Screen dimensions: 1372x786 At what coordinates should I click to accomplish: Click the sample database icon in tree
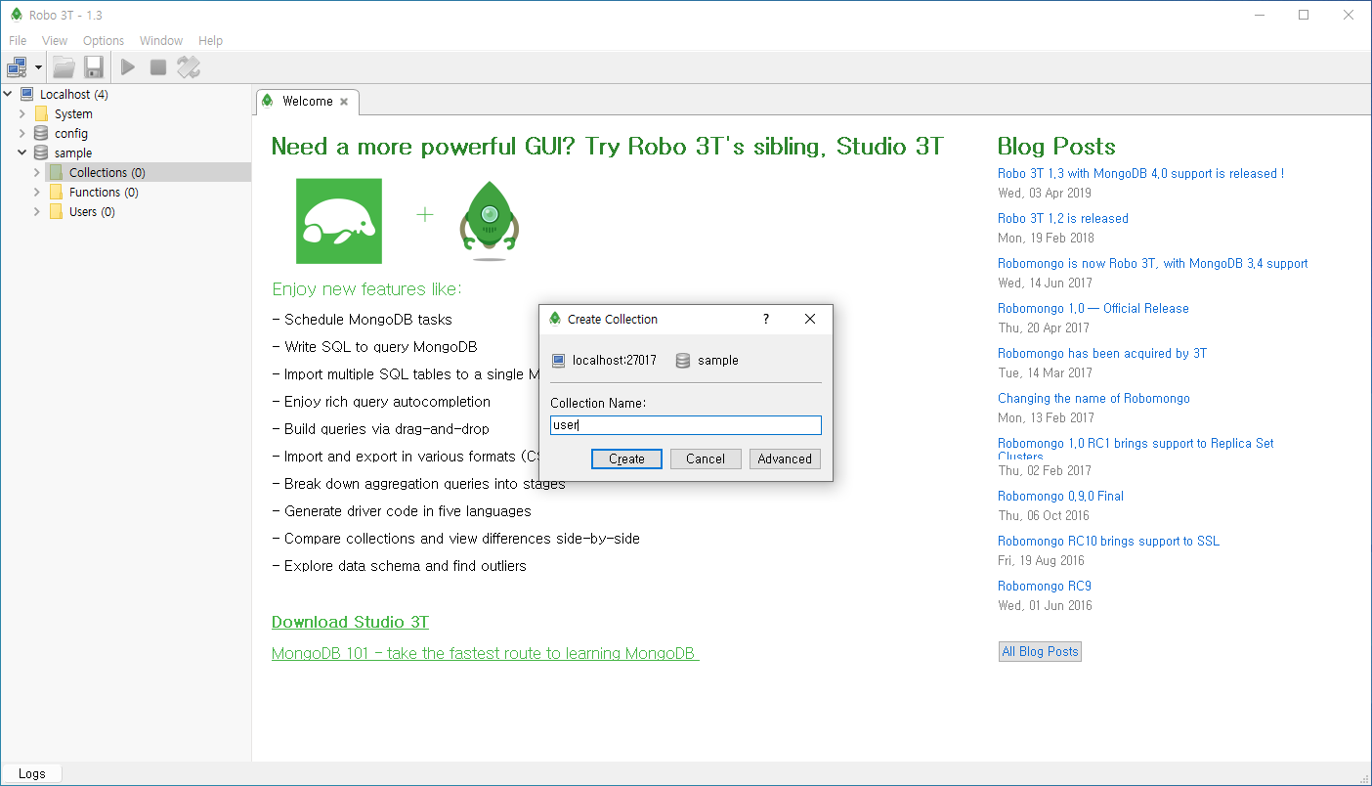click(x=41, y=153)
